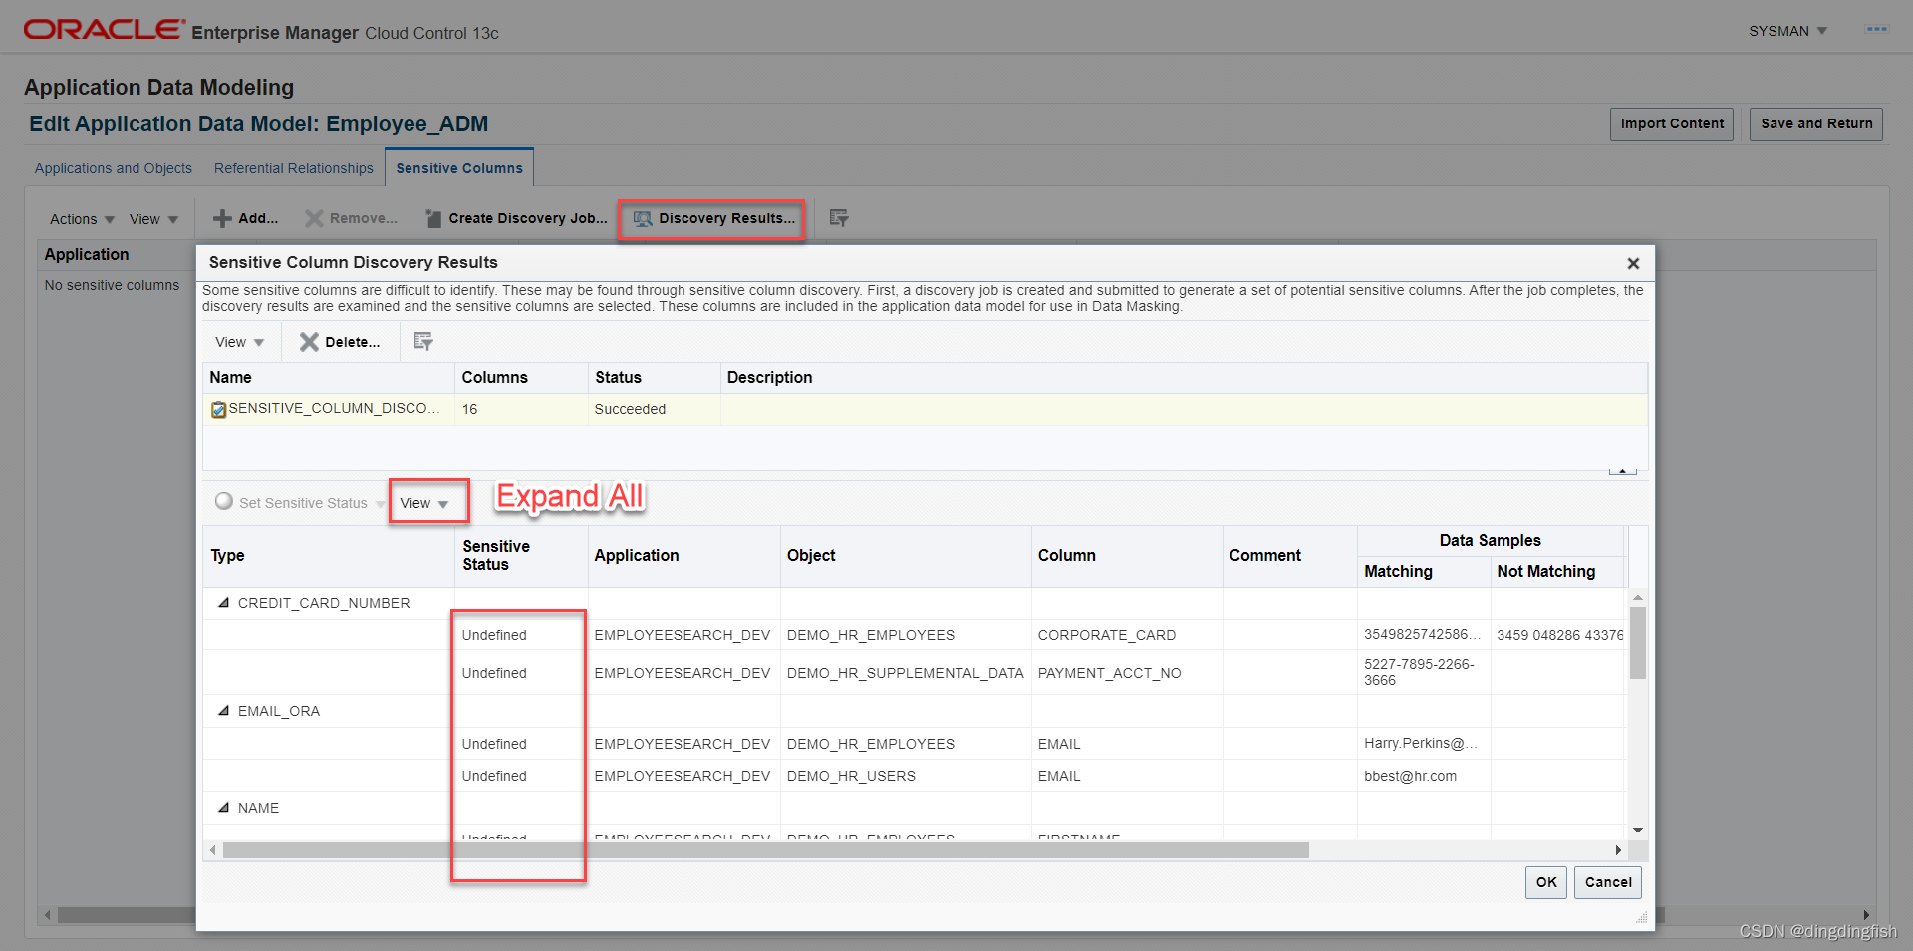Click the Add plus icon in toolbar
This screenshot has width=1913, height=951.
click(222, 218)
